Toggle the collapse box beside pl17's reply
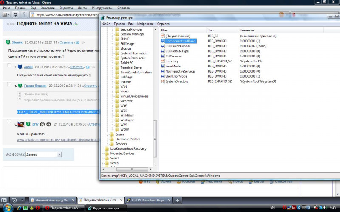 [9, 121]
